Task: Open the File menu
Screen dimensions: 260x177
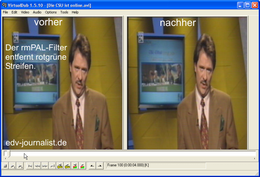Action: tap(5, 12)
